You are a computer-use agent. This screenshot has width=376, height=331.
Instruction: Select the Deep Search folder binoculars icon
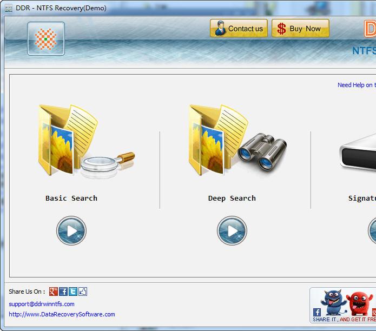tap(238, 140)
